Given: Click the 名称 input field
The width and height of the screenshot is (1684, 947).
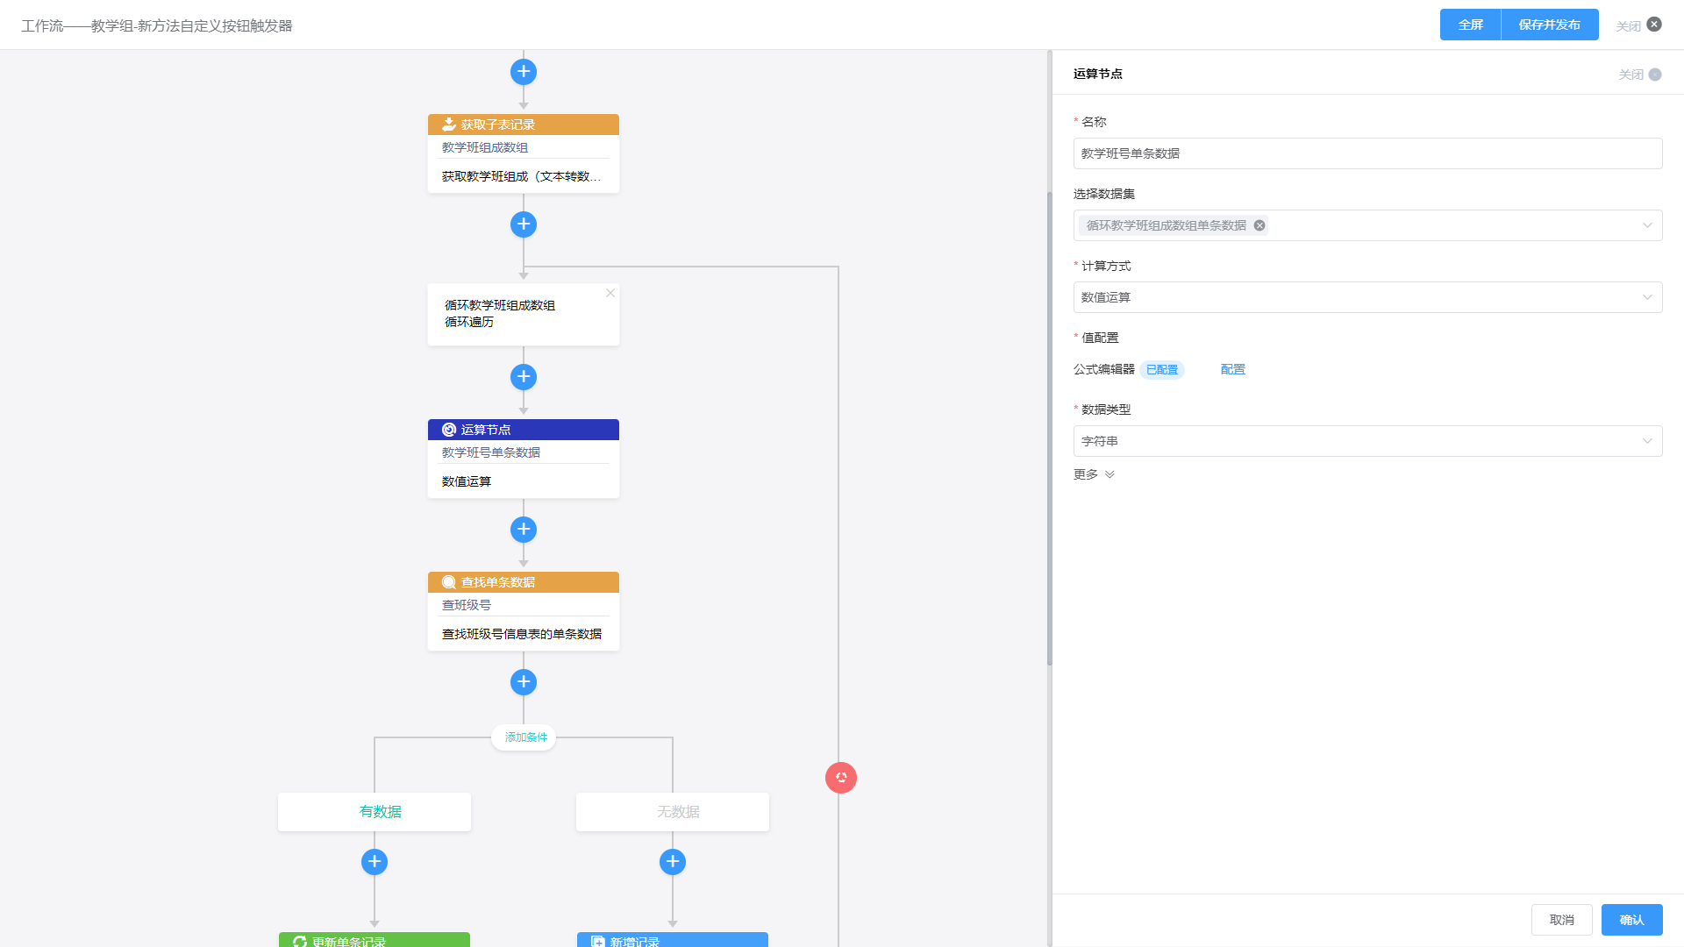Looking at the screenshot, I should [x=1368, y=153].
